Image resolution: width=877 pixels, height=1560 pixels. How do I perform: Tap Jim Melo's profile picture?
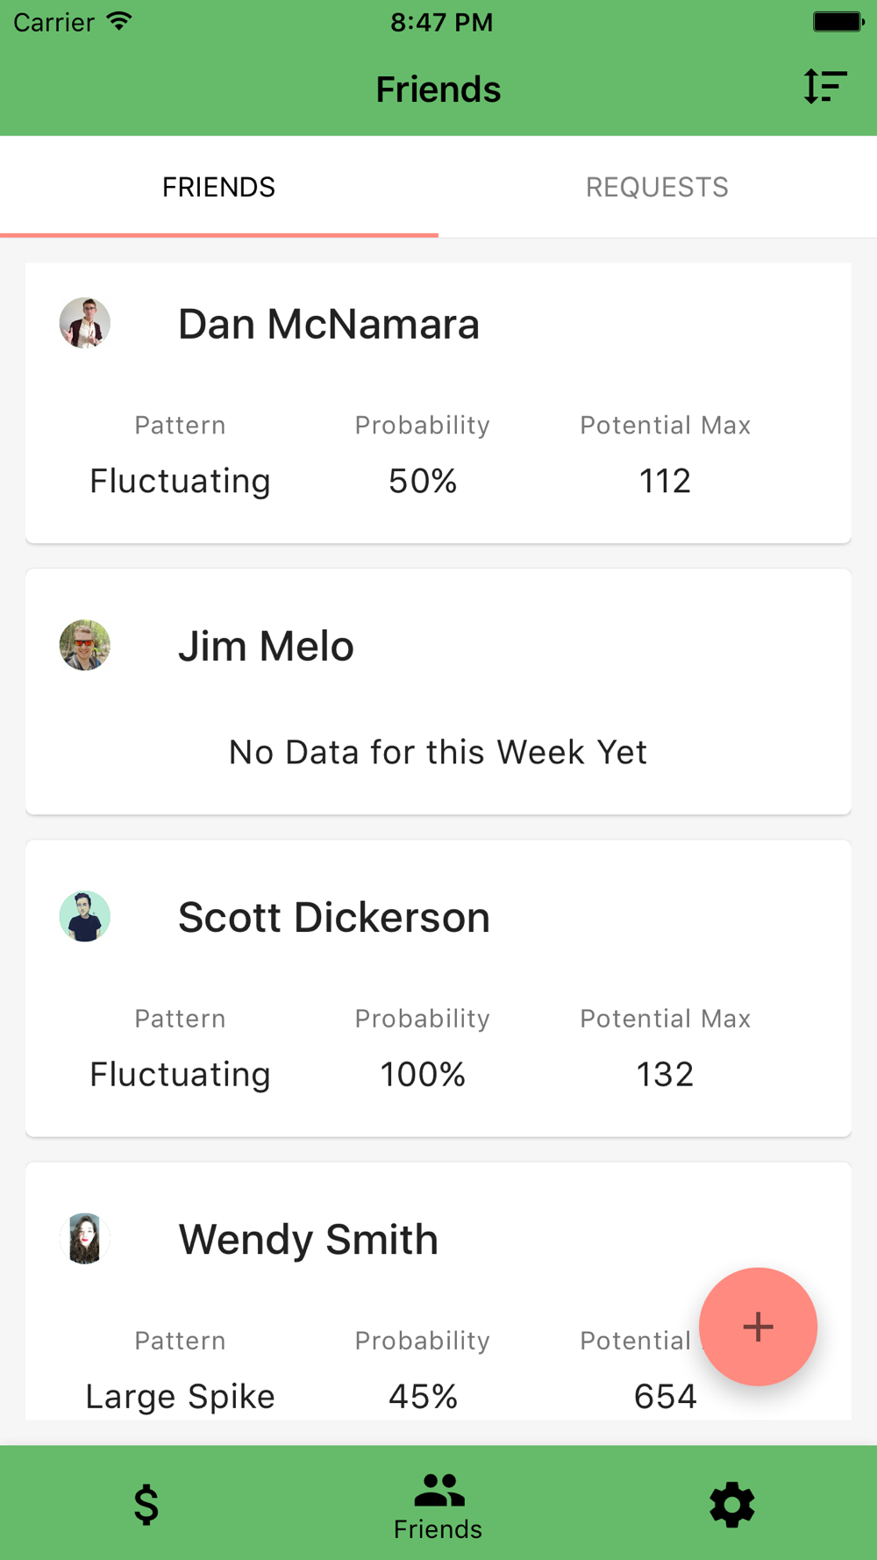(x=85, y=645)
